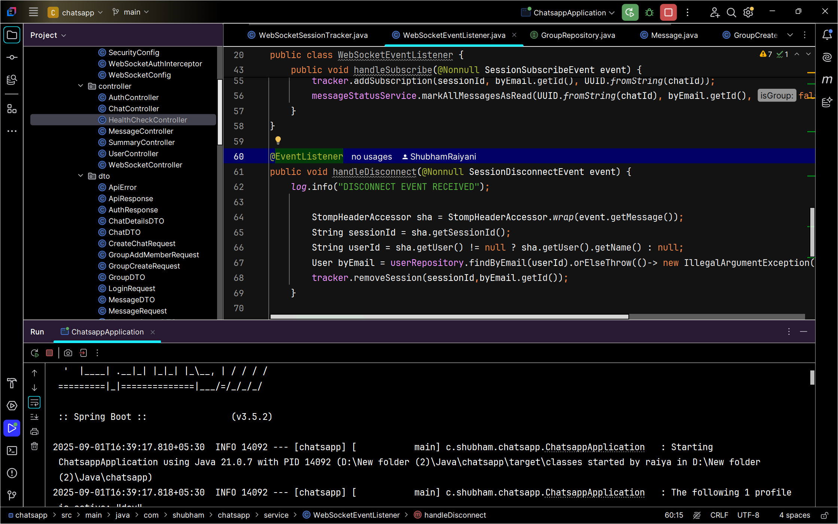Open WebSocketAuthInterceptor class
The height and width of the screenshot is (524, 838).
(150, 64)
